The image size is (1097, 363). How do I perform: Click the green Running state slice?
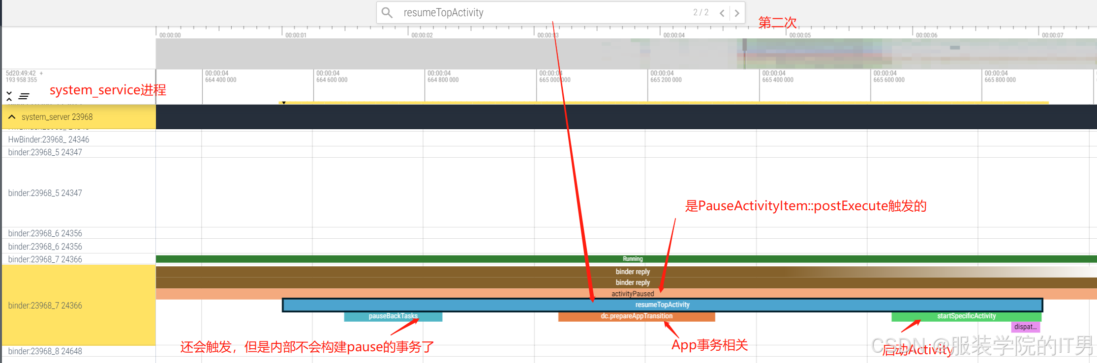pos(626,259)
